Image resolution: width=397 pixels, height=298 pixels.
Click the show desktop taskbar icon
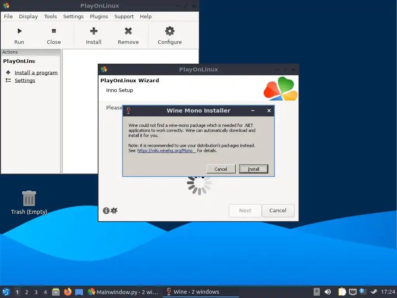click(79, 292)
